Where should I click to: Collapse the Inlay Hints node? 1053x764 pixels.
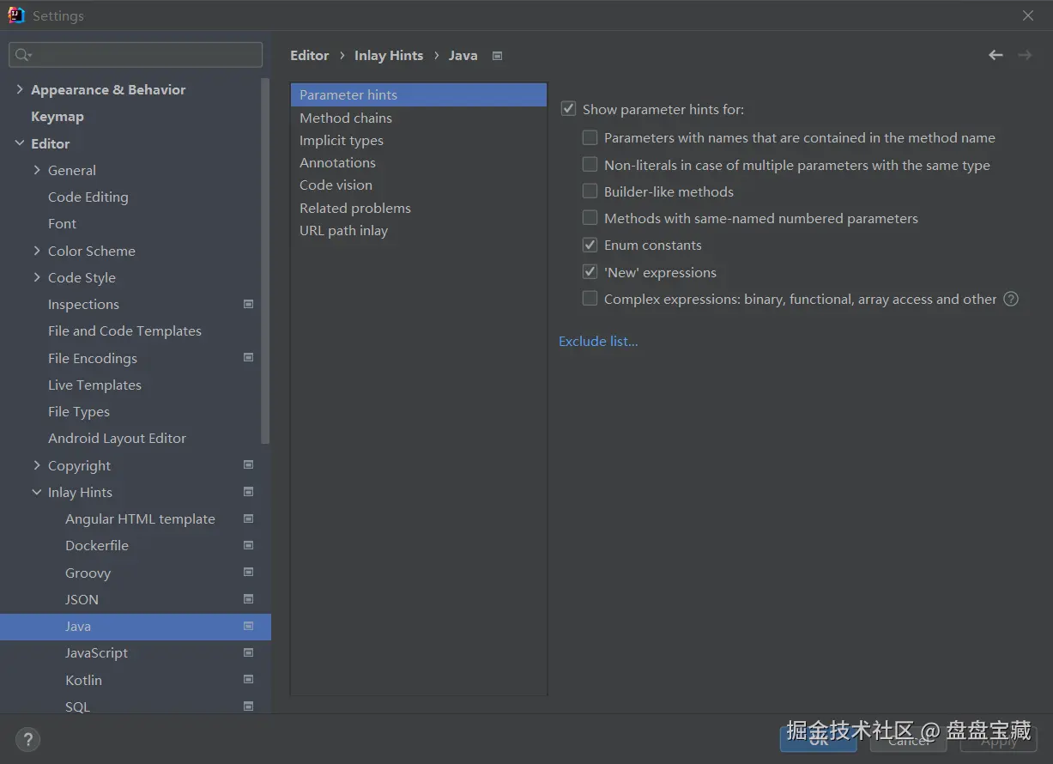coord(37,492)
